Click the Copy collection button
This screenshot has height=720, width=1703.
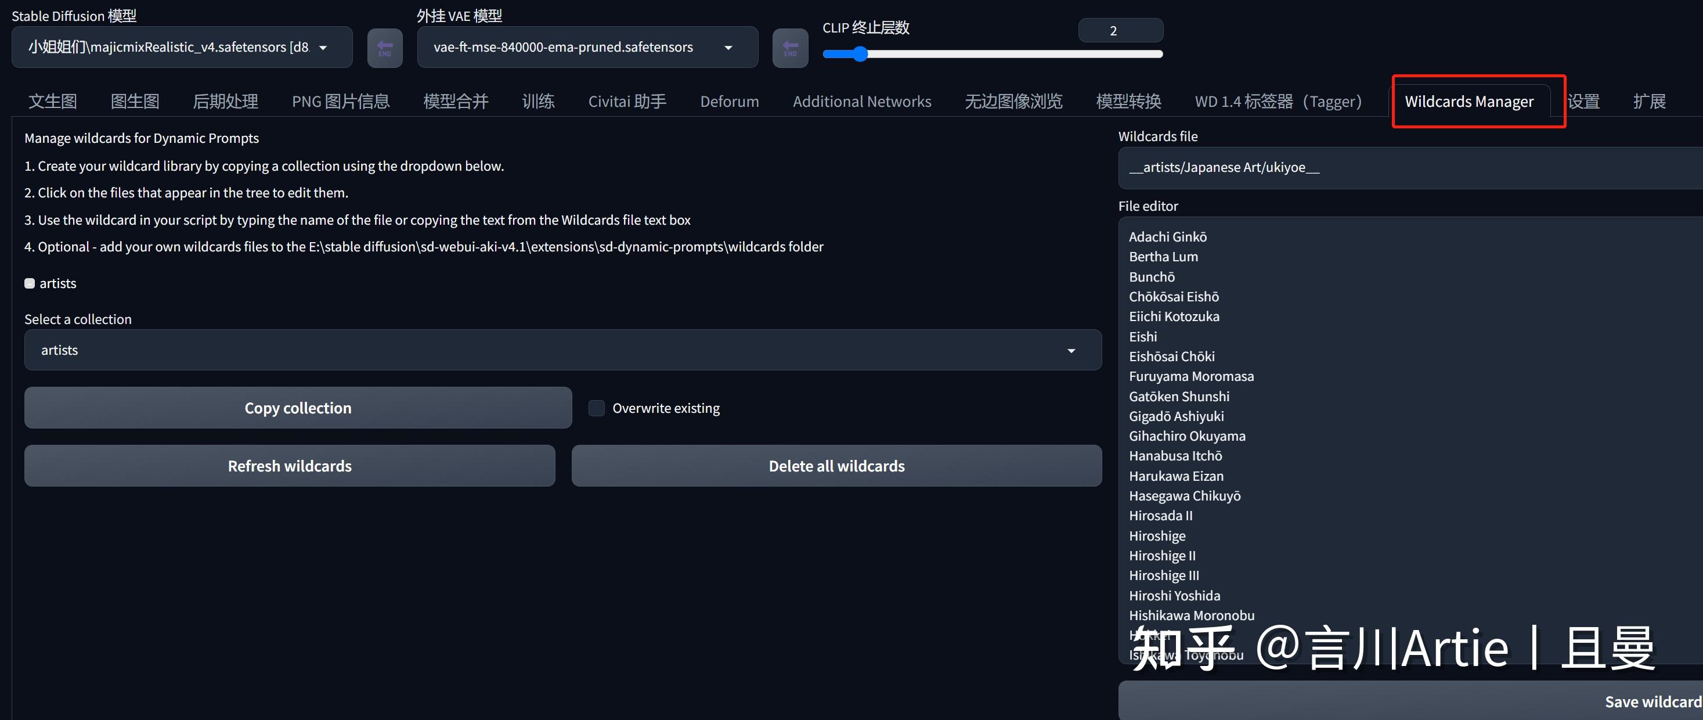pos(298,407)
